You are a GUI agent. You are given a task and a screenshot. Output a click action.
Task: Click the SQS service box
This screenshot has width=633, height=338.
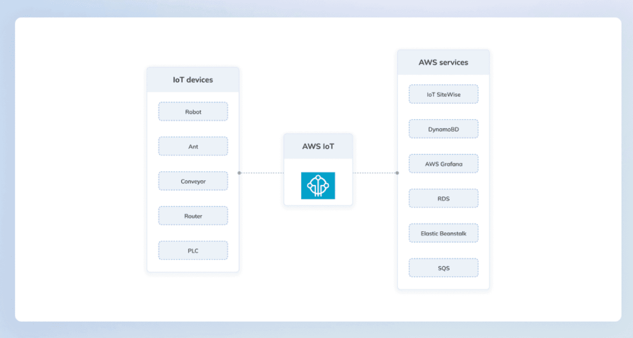coord(444,268)
